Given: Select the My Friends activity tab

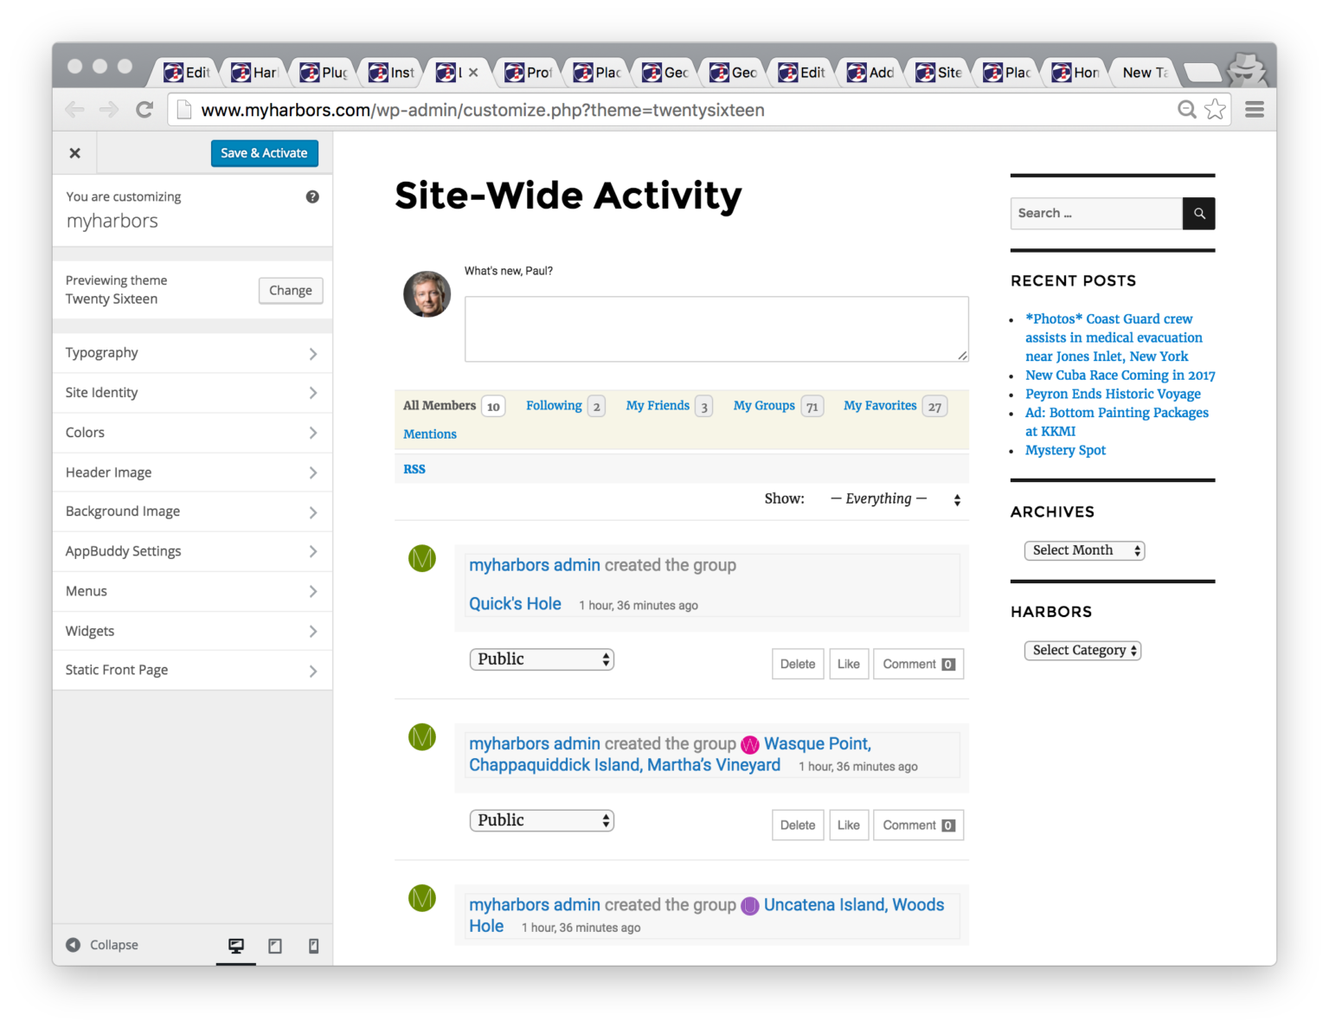Looking at the screenshot, I should 669,406.
